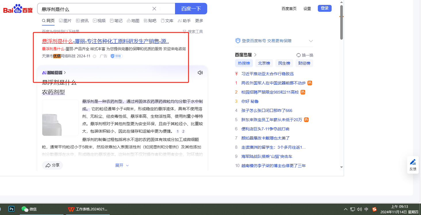Viewport: 421px width, 215px height.
Task: Click the search input field
Action: point(95,9)
